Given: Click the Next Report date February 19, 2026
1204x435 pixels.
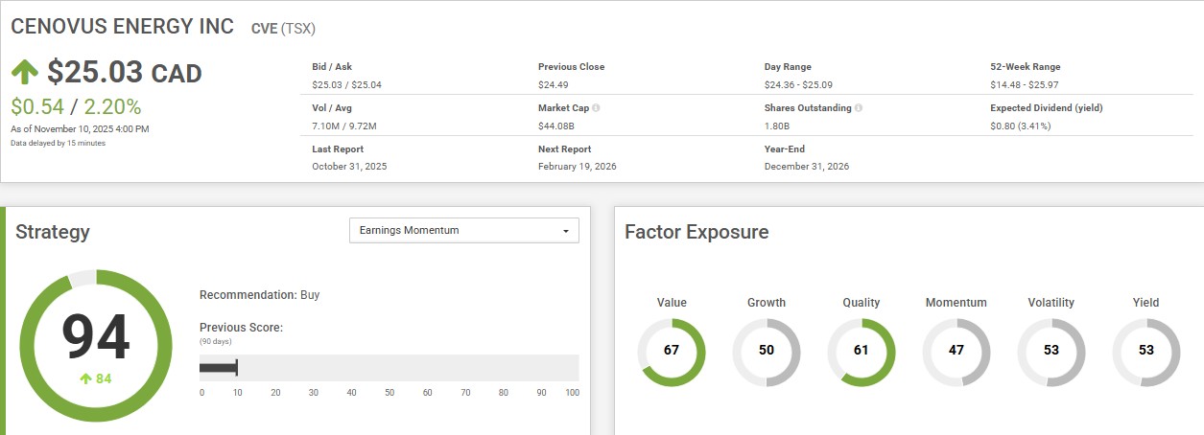Looking at the screenshot, I should tap(577, 167).
